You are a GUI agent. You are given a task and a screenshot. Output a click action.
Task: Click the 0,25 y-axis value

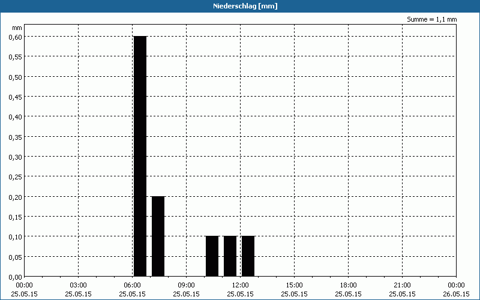click(x=16, y=177)
